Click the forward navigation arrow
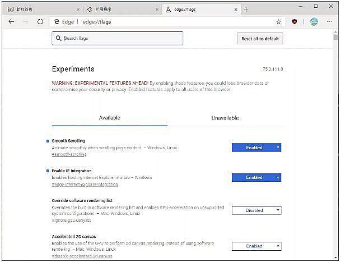 click(26, 21)
